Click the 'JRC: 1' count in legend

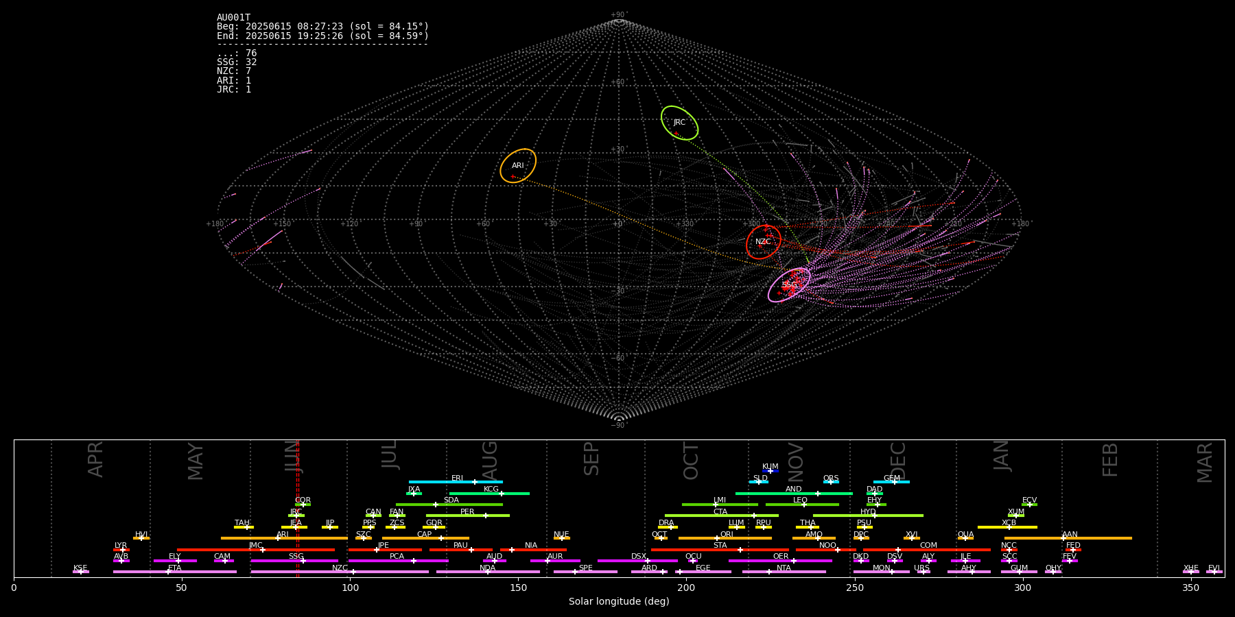(234, 89)
